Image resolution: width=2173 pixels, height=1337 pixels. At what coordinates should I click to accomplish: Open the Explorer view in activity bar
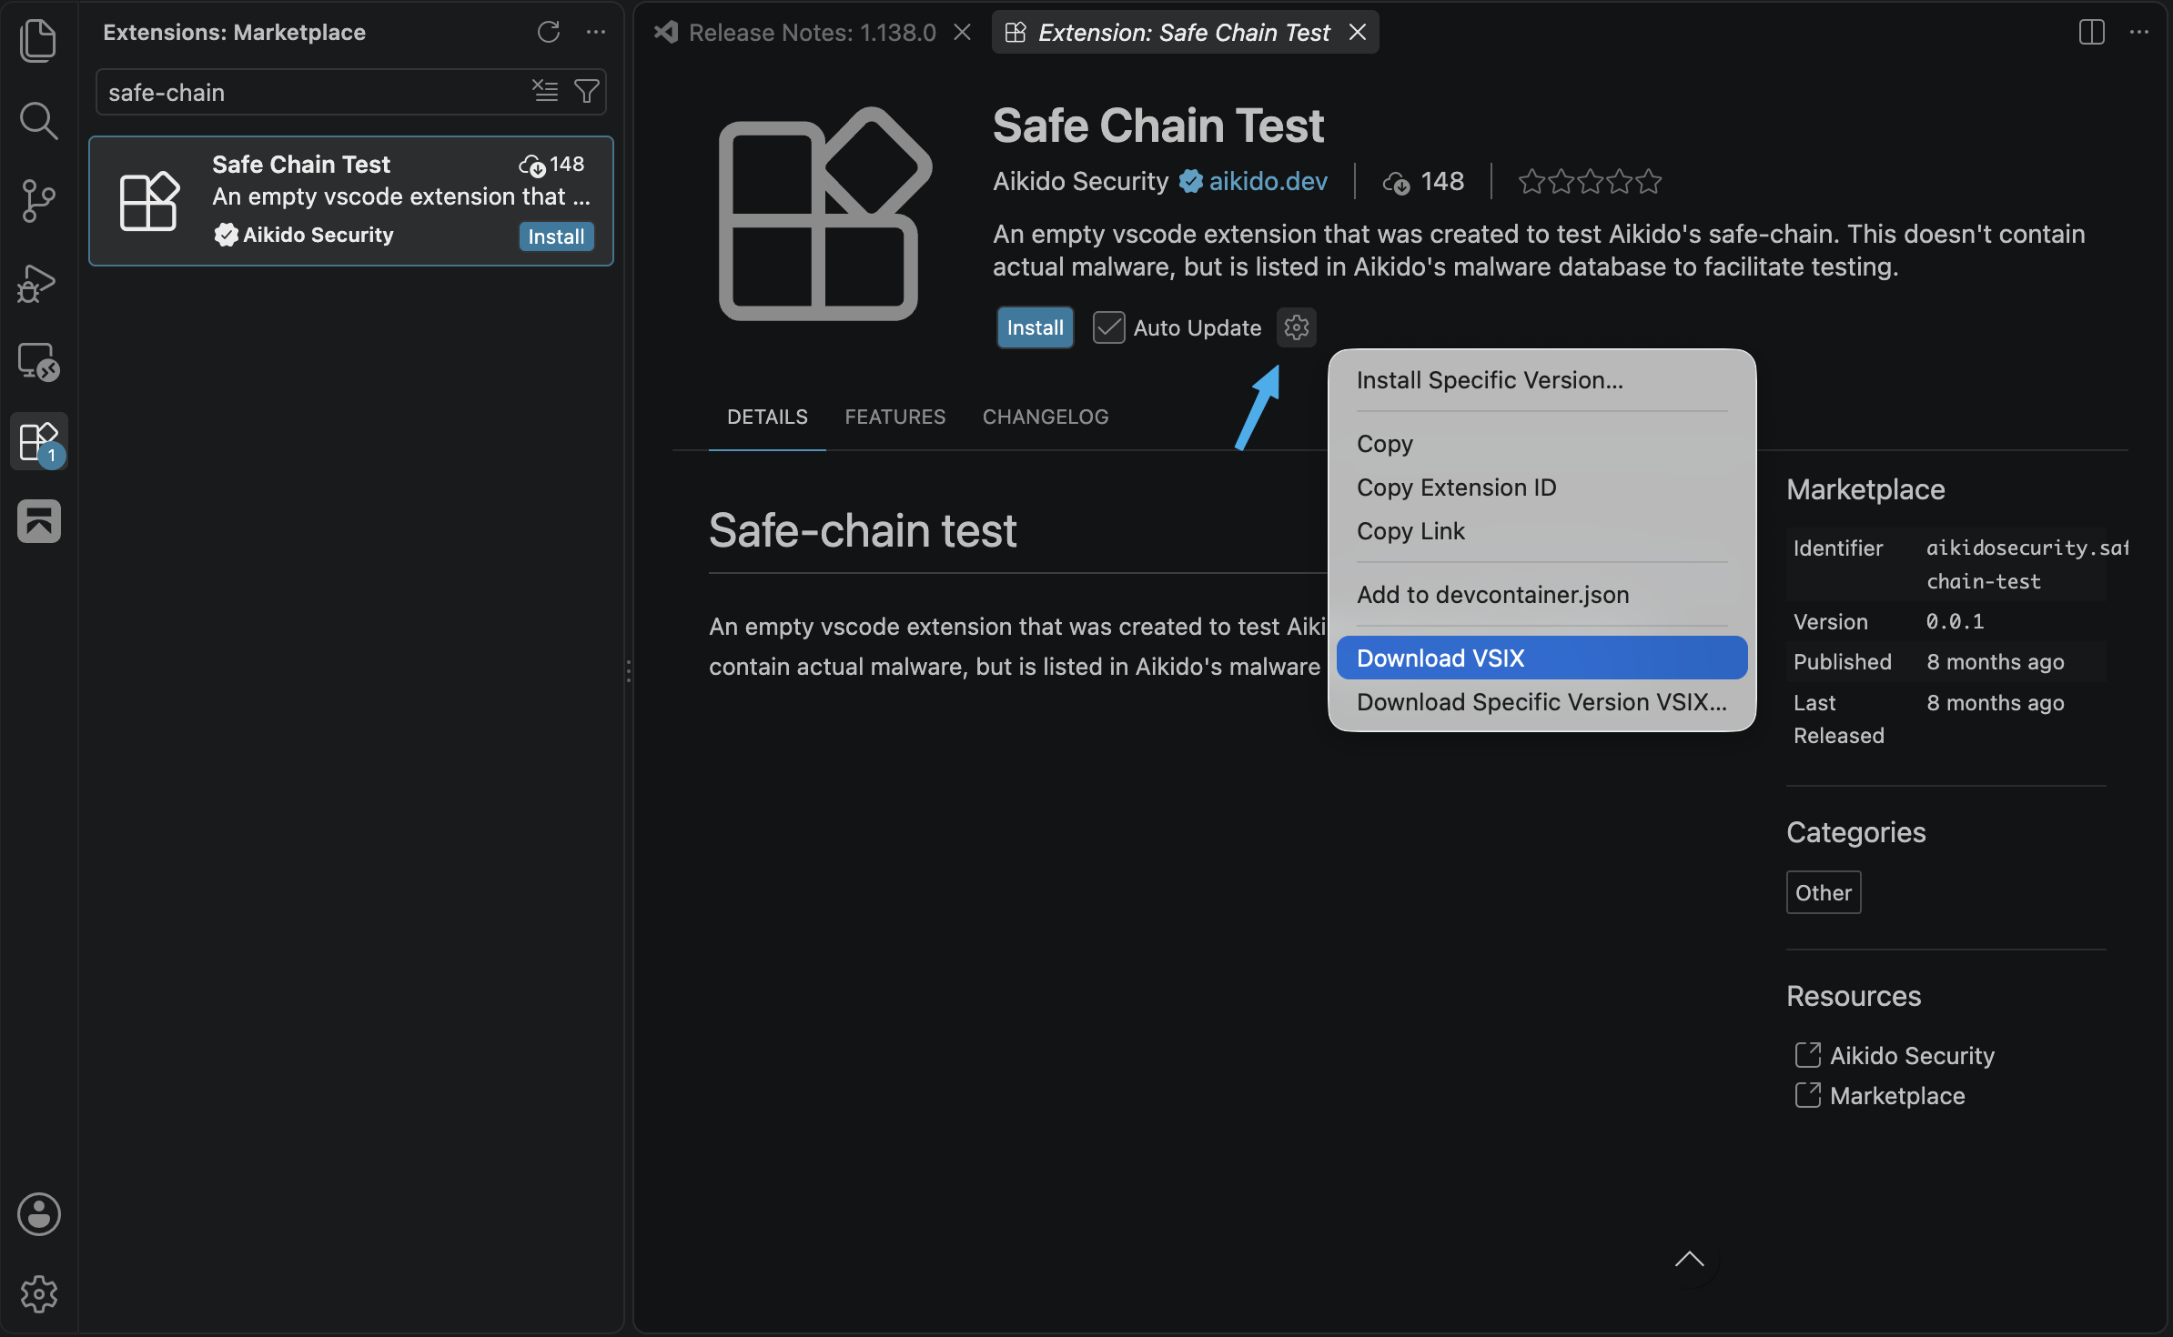coord(38,41)
